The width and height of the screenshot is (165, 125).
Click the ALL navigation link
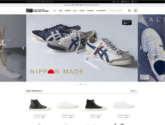pyautogui.click(x=55, y=11)
